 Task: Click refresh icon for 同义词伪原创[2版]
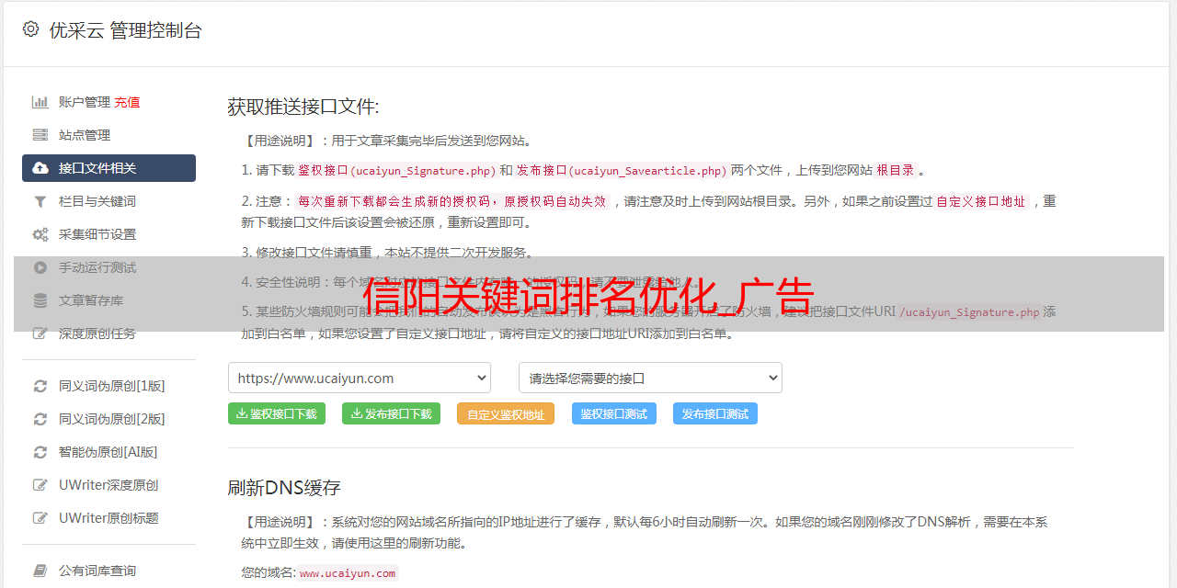tap(40, 419)
